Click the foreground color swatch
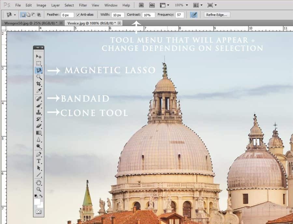This screenshot has height=224, width=293. click(37, 202)
